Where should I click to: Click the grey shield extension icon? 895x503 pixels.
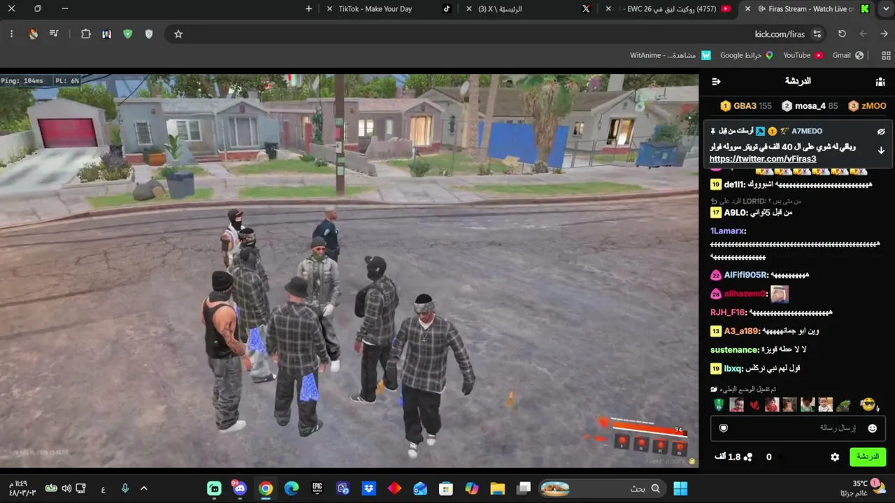pos(149,34)
